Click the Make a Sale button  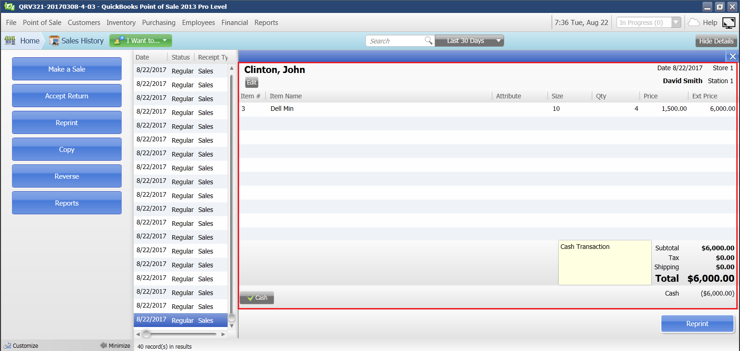click(x=67, y=69)
